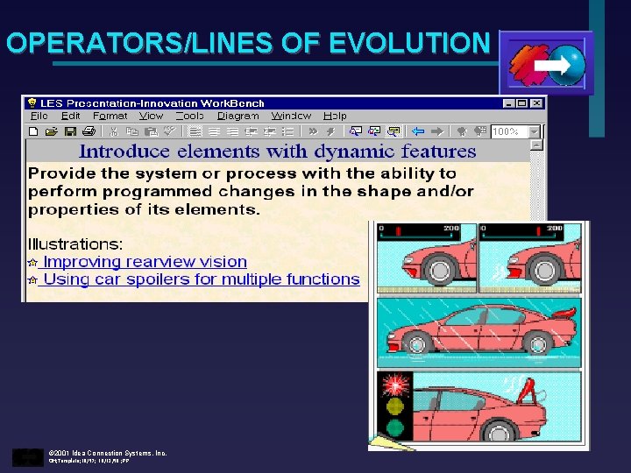Open the Tools menu
Screen dimensions: 631x473
[189, 116]
